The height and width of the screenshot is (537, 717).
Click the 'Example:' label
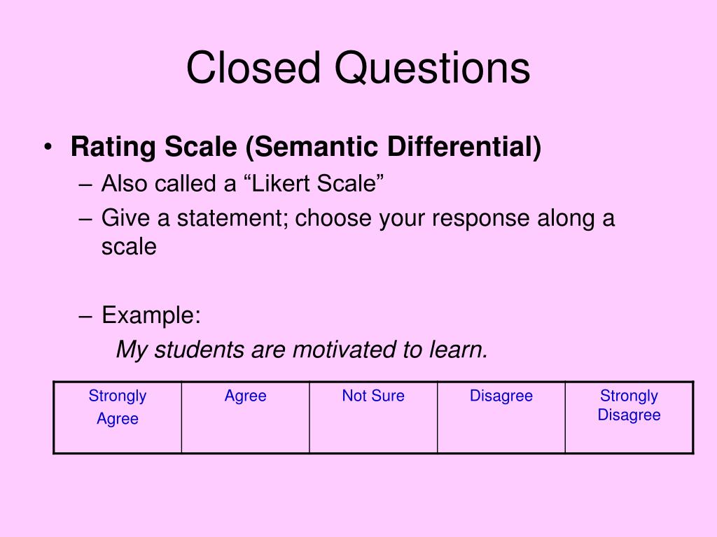[x=151, y=315]
